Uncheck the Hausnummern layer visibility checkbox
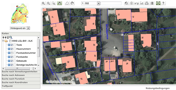 [12, 49]
